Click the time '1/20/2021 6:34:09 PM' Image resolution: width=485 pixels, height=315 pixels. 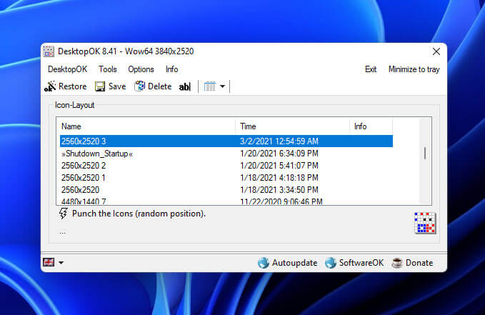[x=279, y=154]
